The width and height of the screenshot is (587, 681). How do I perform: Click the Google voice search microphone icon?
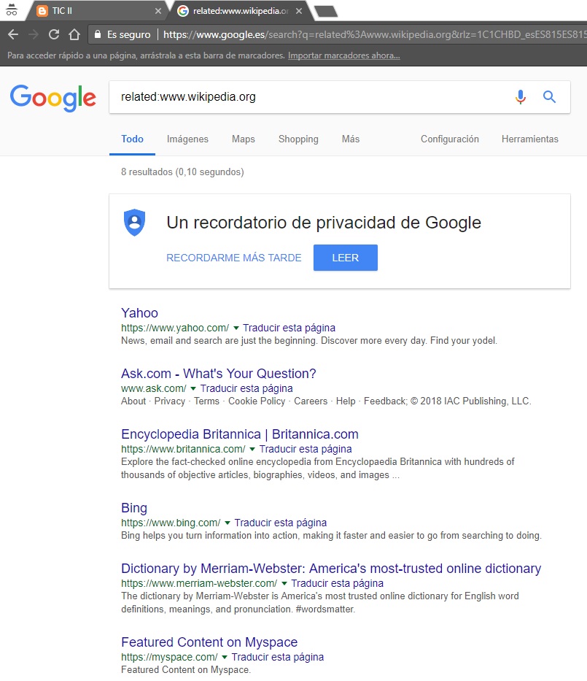point(520,96)
